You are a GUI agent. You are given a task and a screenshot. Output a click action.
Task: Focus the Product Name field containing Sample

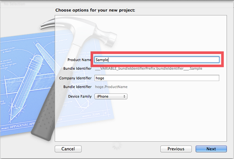click(x=157, y=60)
